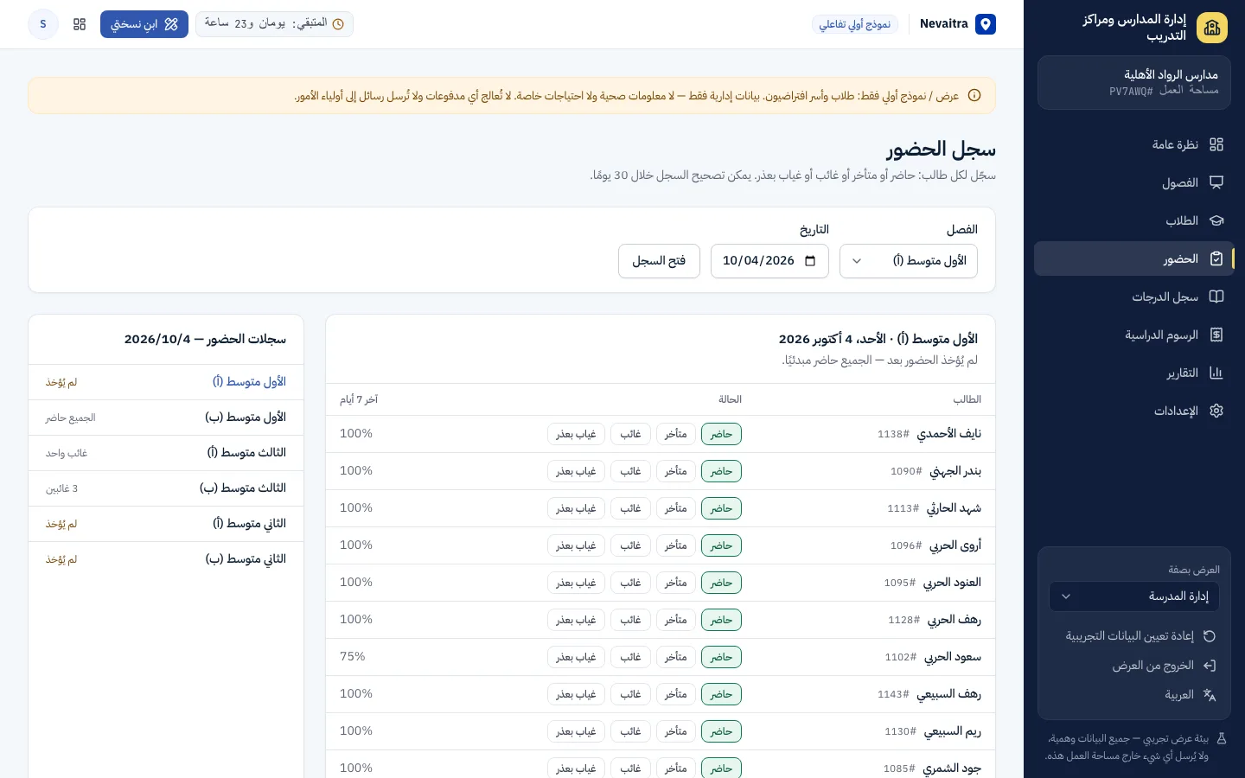Image resolution: width=1245 pixels, height=778 pixels.
Task: Click student ID #1085
Action: click(899, 768)
